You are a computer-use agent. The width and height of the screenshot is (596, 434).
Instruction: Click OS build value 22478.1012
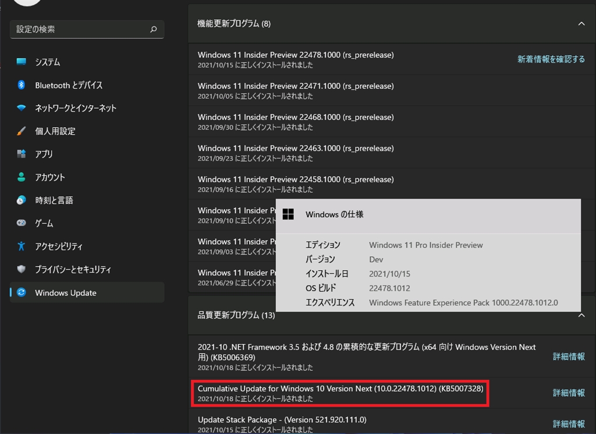(389, 288)
